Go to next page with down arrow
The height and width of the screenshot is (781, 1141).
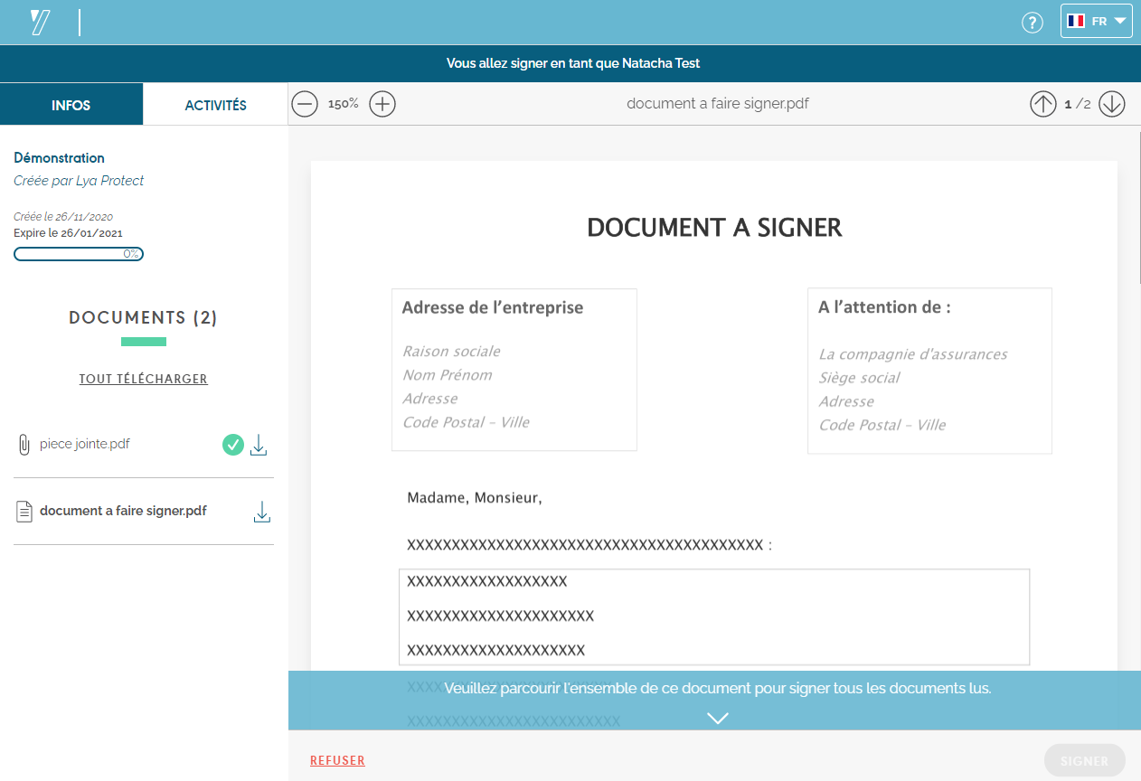pyautogui.click(x=1111, y=104)
